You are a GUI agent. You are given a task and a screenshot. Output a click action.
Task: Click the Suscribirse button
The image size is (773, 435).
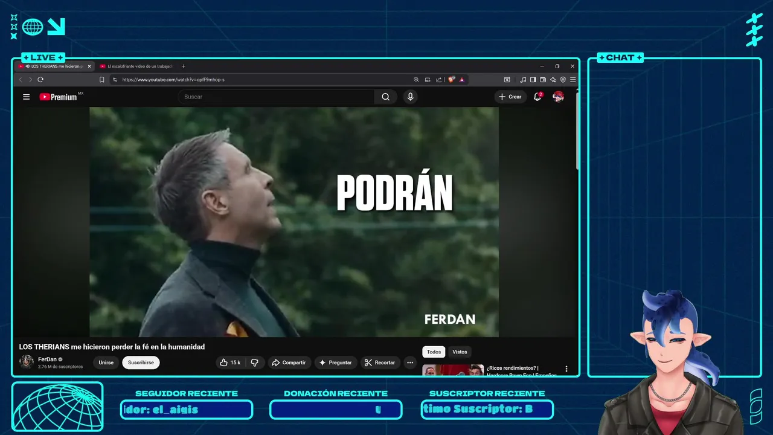pos(141,362)
